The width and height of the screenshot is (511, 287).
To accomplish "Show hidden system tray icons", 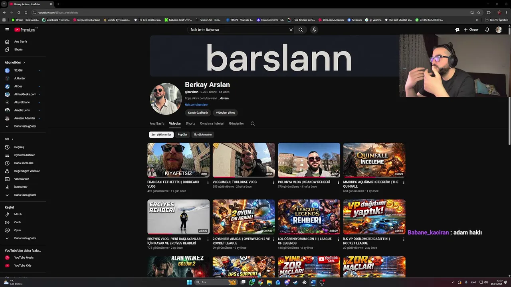I will pyautogui.click(x=453, y=282).
